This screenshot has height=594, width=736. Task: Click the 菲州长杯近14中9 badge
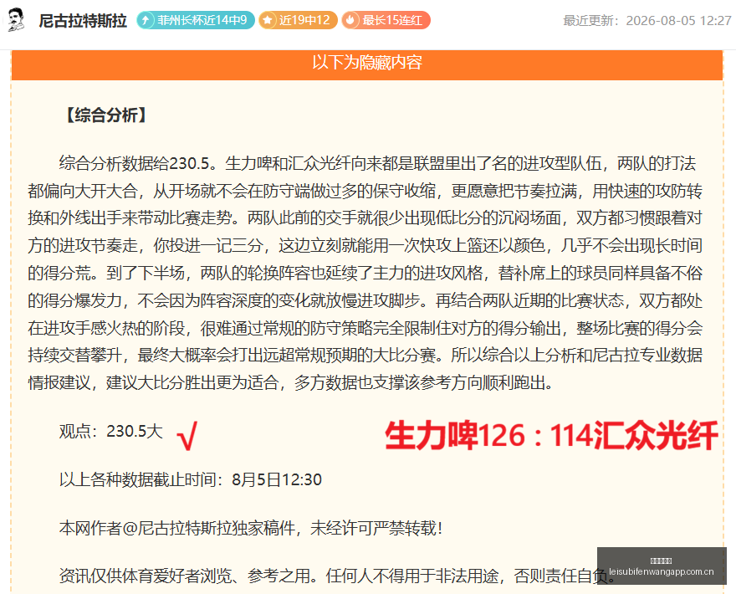coord(196,20)
